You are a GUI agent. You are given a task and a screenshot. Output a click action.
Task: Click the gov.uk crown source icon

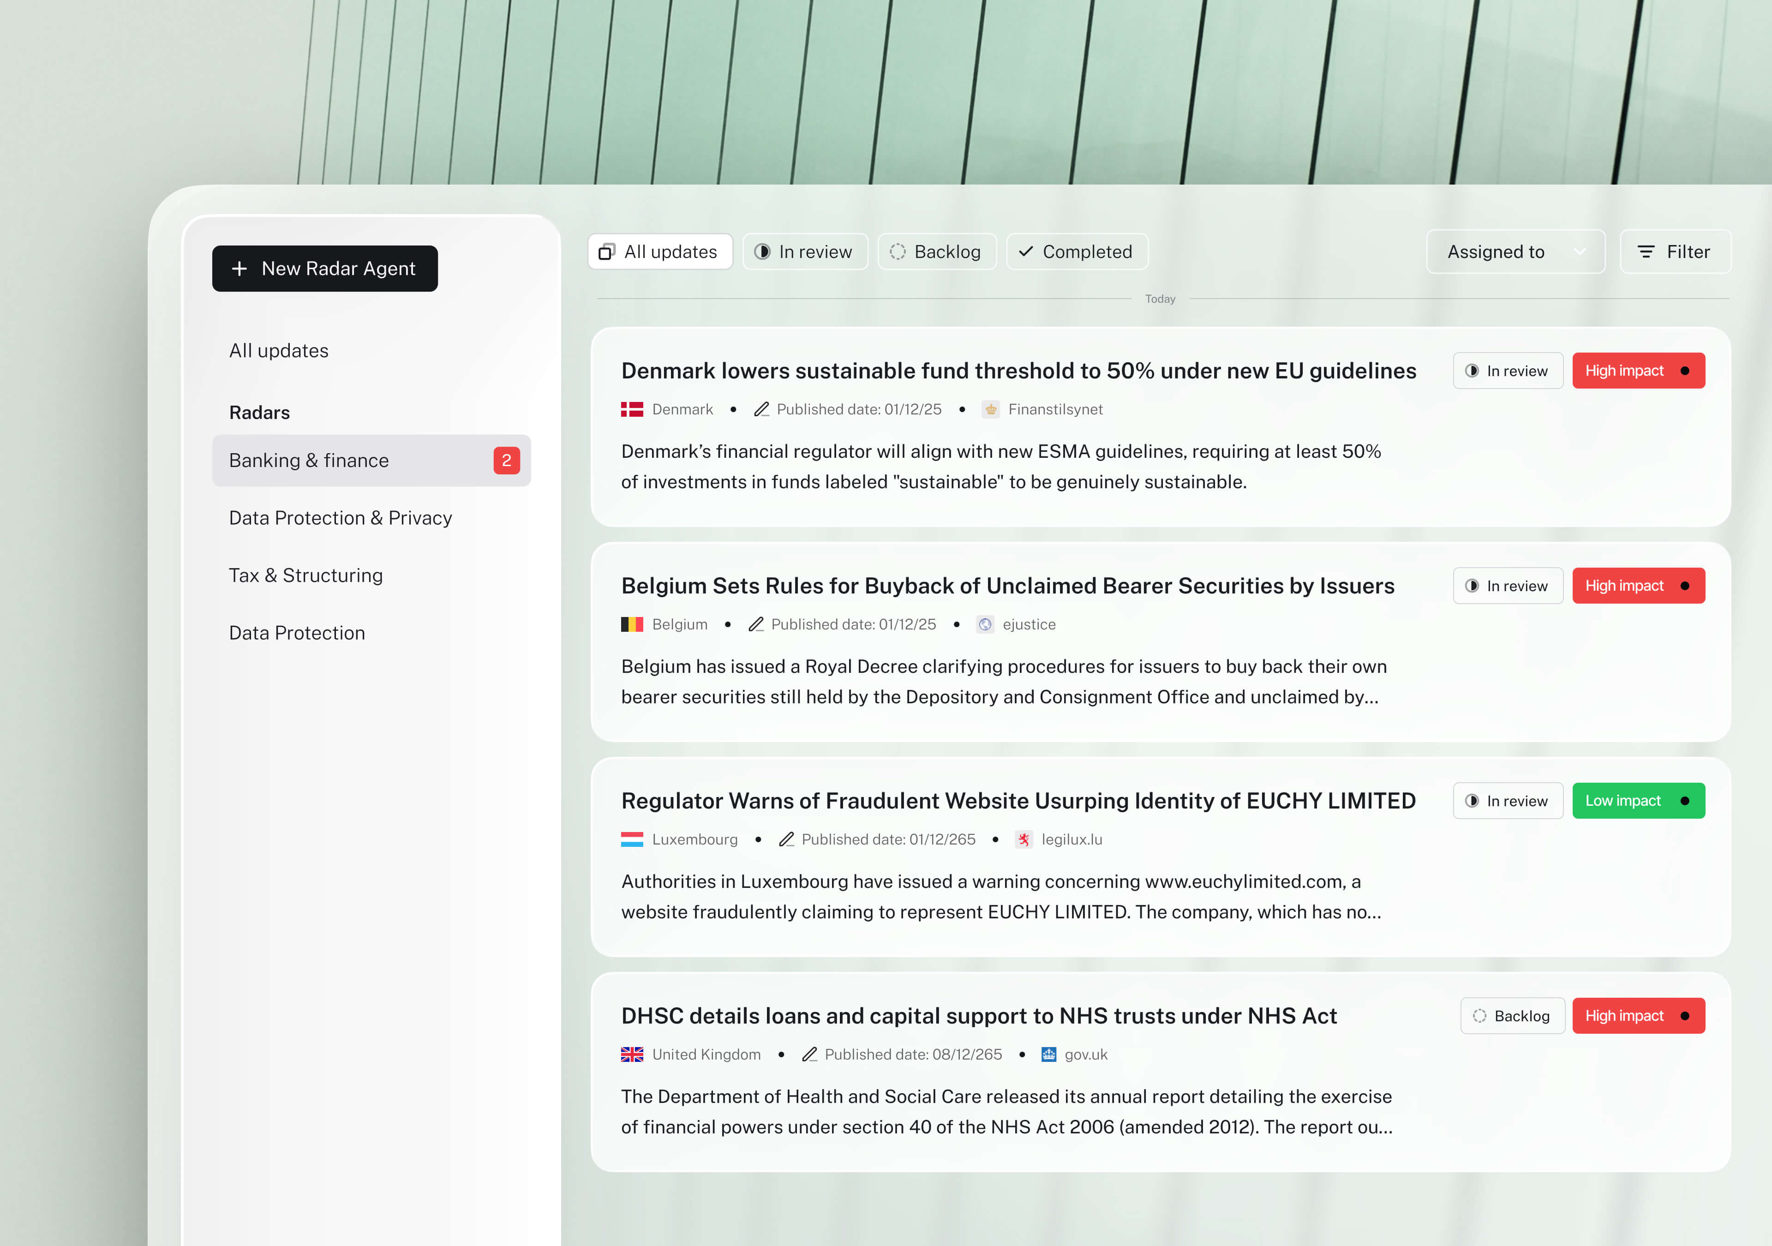point(1048,1054)
